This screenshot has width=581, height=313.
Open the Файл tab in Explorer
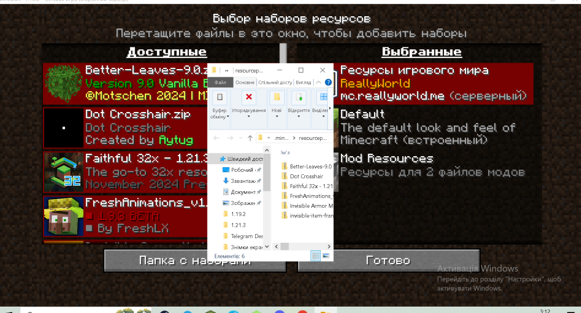pos(220,82)
